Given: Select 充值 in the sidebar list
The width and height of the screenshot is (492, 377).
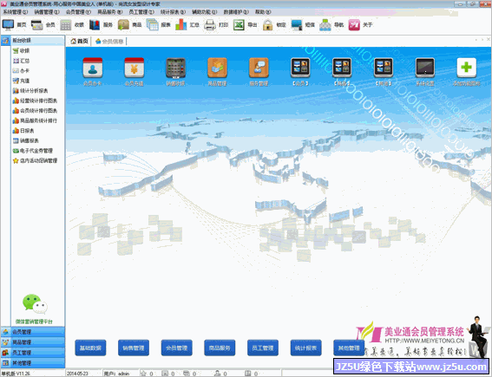Looking at the screenshot, I should (x=21, y=81).
